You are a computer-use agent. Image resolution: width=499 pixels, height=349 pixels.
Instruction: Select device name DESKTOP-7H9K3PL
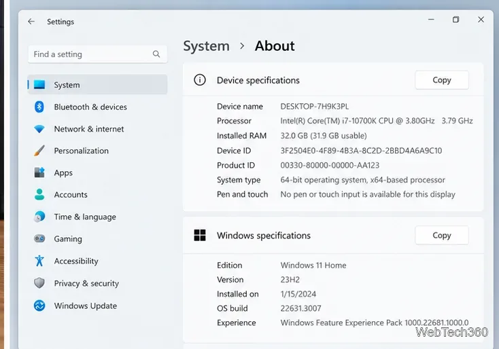314,106
